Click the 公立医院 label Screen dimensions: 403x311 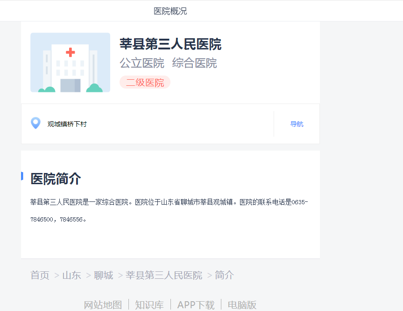[x=142, y=63]
